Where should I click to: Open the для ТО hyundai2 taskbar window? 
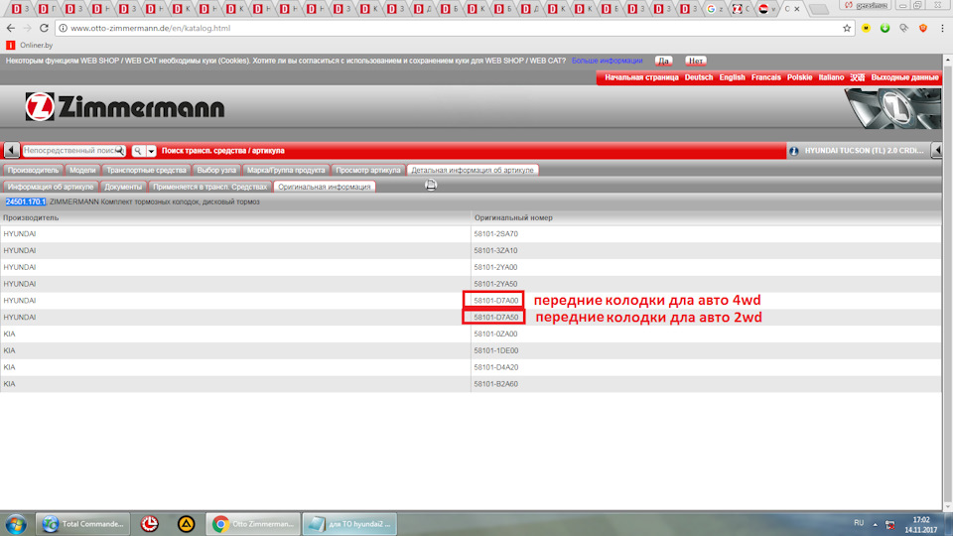[x=350, y=524]
